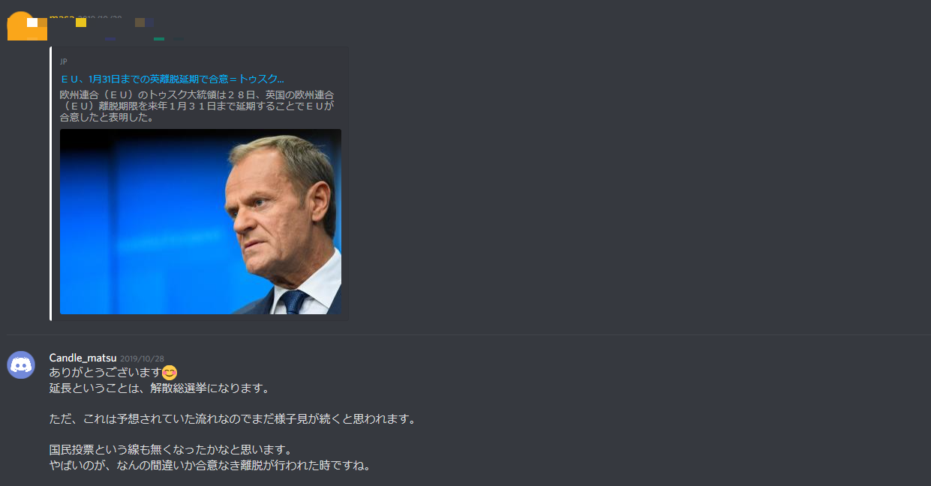Click the message line about 解散総選挙

[x=159, y=388]
